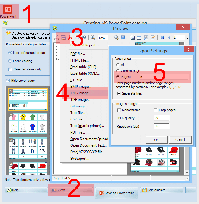
Task: Go to previous page arrow icon
Action: click(x=169, y=37)
